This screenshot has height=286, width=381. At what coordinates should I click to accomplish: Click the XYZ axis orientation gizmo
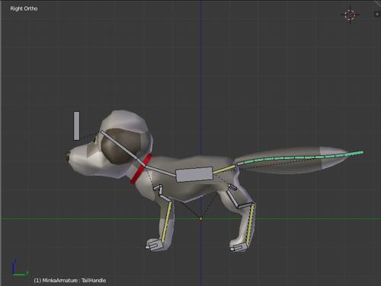[x=20, y=267]
